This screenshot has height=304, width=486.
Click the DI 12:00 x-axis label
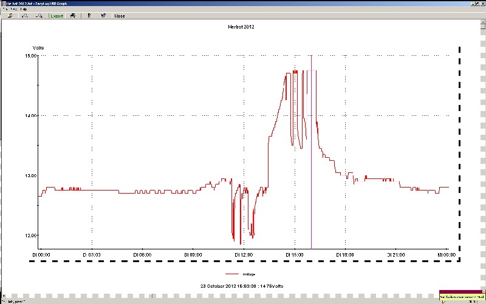tap(243, 255)
